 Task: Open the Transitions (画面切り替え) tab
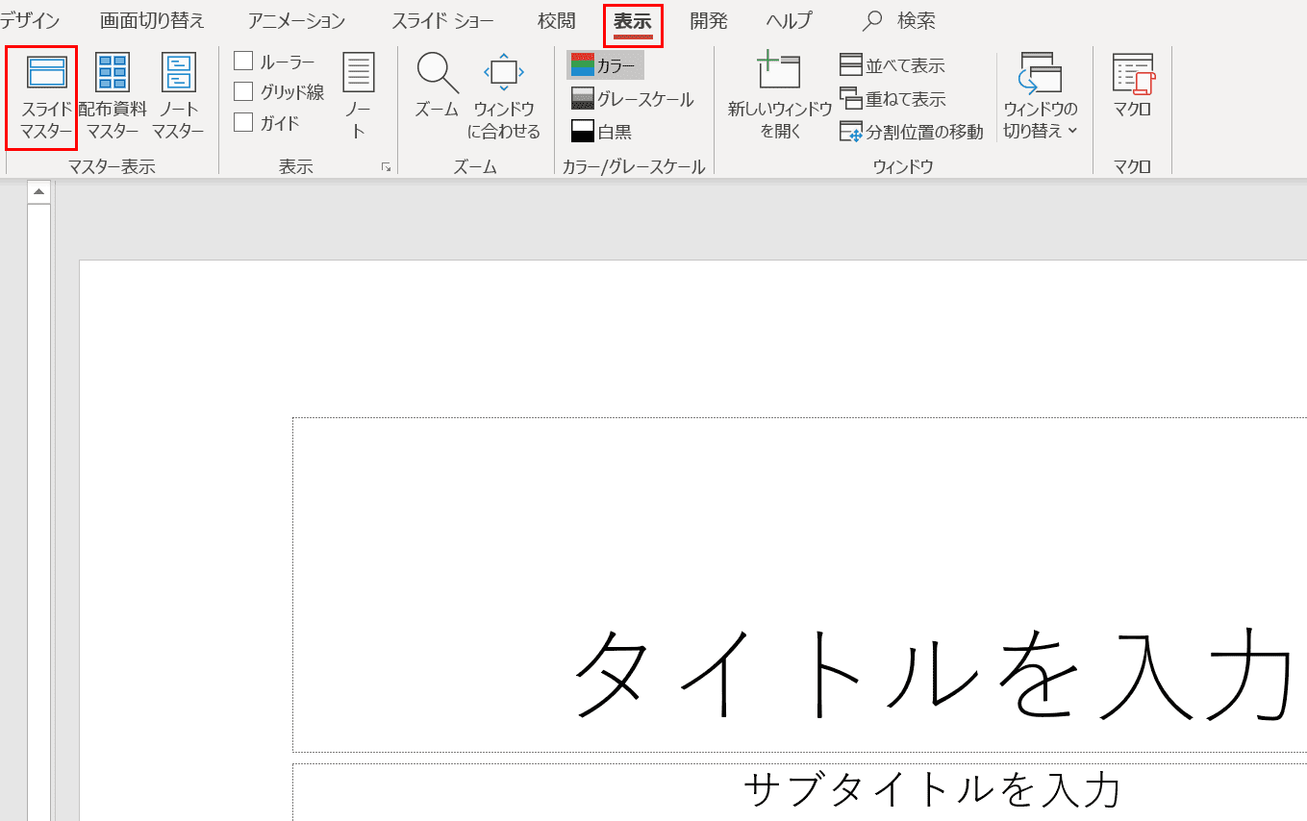[153, 20]
